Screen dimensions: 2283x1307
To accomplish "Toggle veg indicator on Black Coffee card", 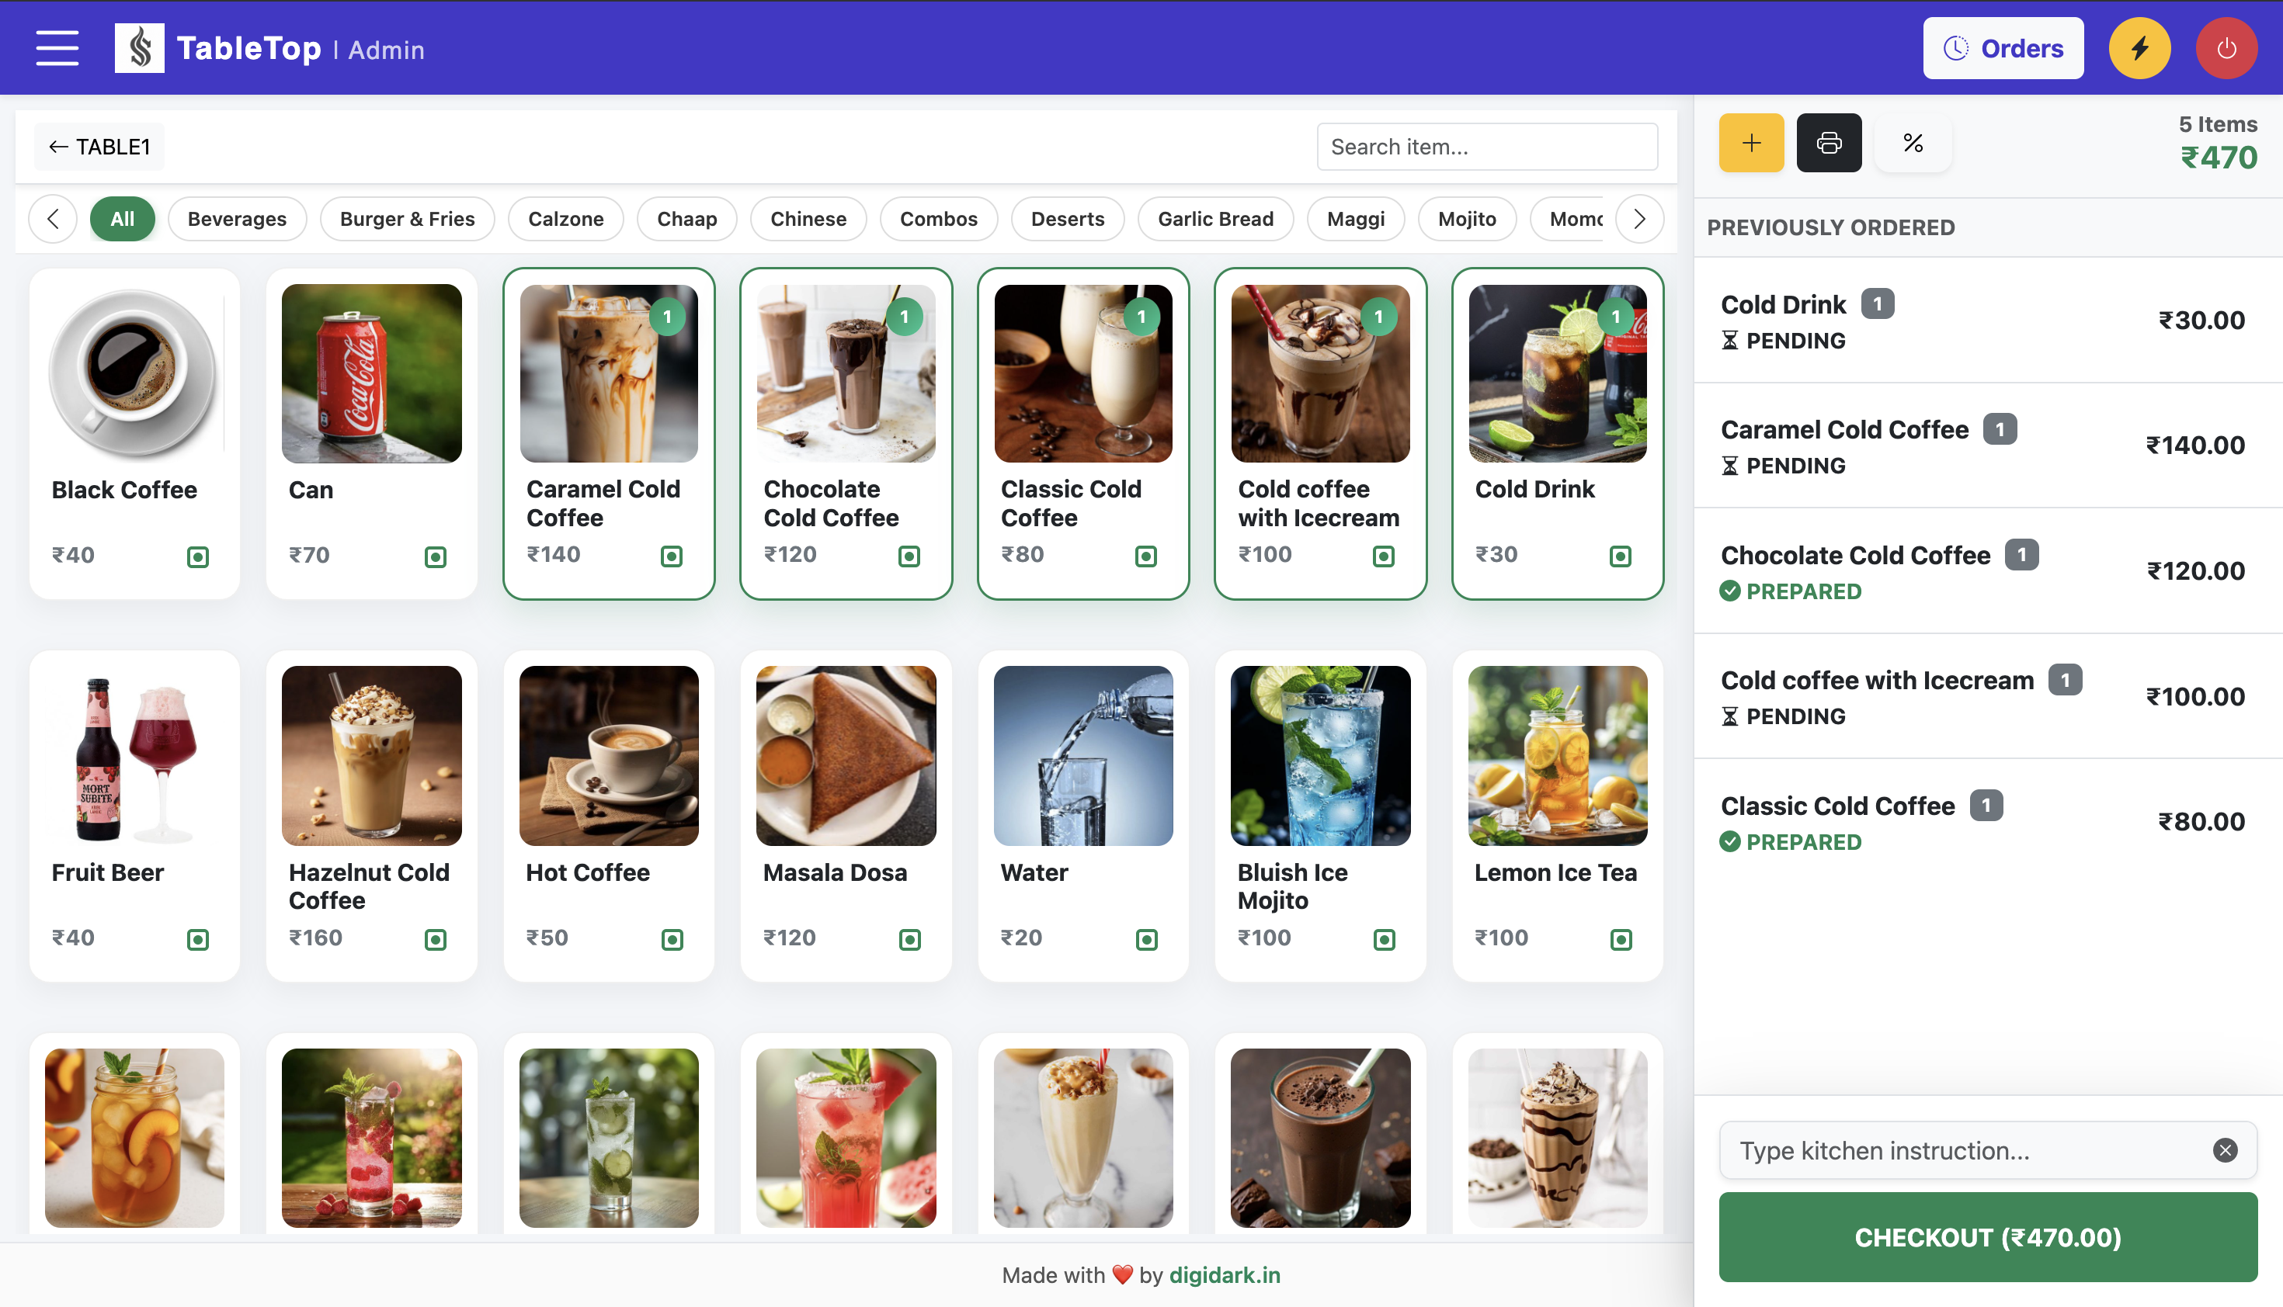I will [x=197, y=556].
